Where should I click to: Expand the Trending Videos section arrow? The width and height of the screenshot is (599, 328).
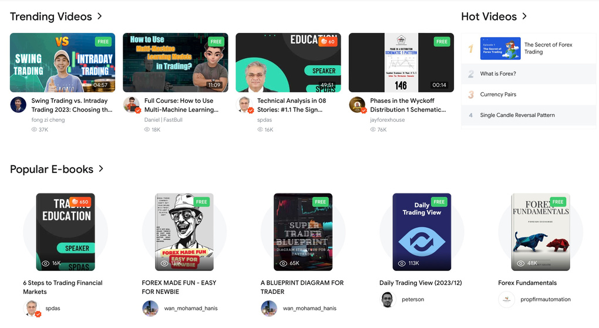(x=100, y=16)
